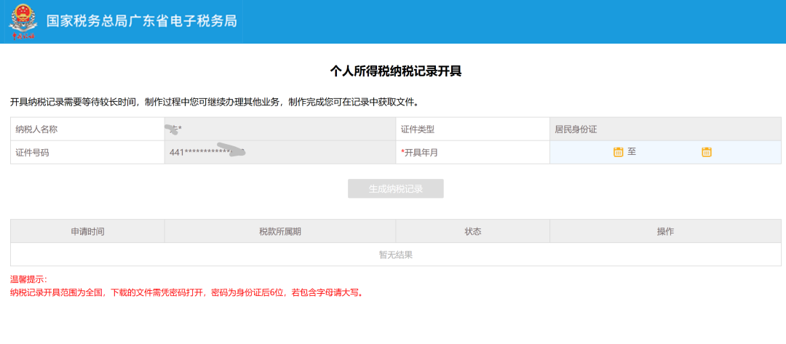The height and width of the screenshot is (344, 786).
Task: Open the start month calendar picker icon
Action: (618, 152)
